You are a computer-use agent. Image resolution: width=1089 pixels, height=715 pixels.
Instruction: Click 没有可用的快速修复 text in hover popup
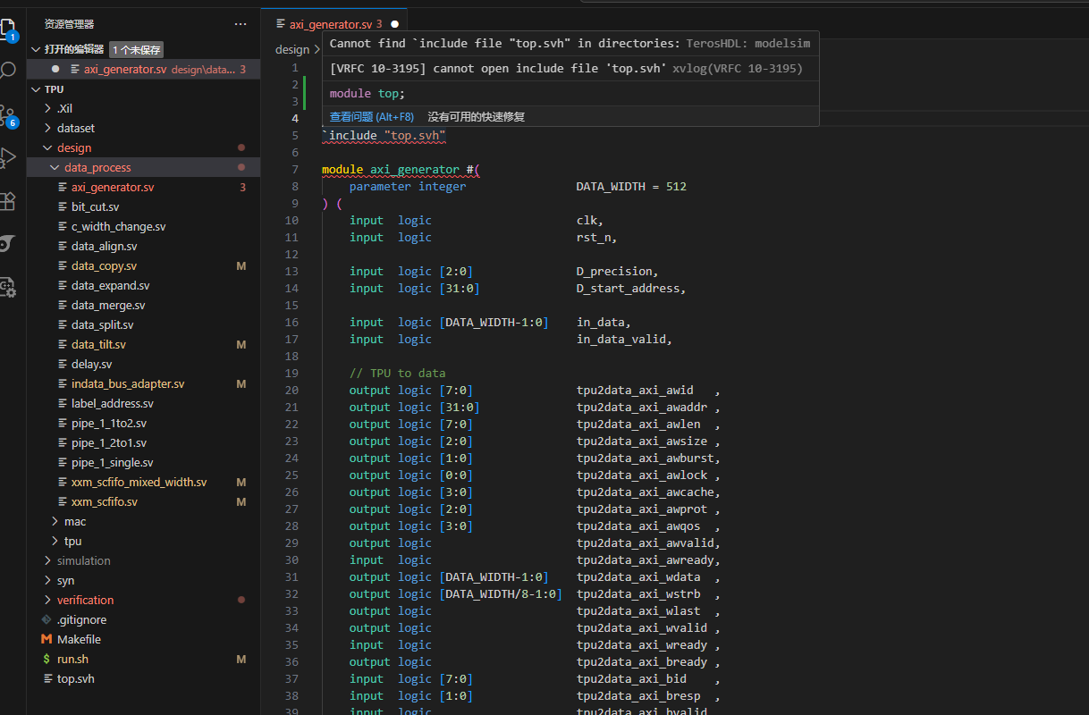pos(477,116)
